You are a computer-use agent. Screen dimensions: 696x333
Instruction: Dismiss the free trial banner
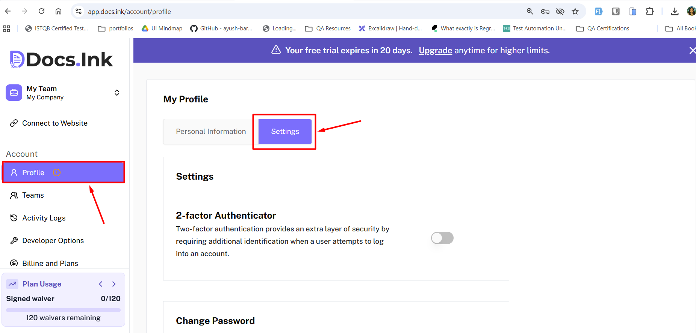tap(692, 50)
